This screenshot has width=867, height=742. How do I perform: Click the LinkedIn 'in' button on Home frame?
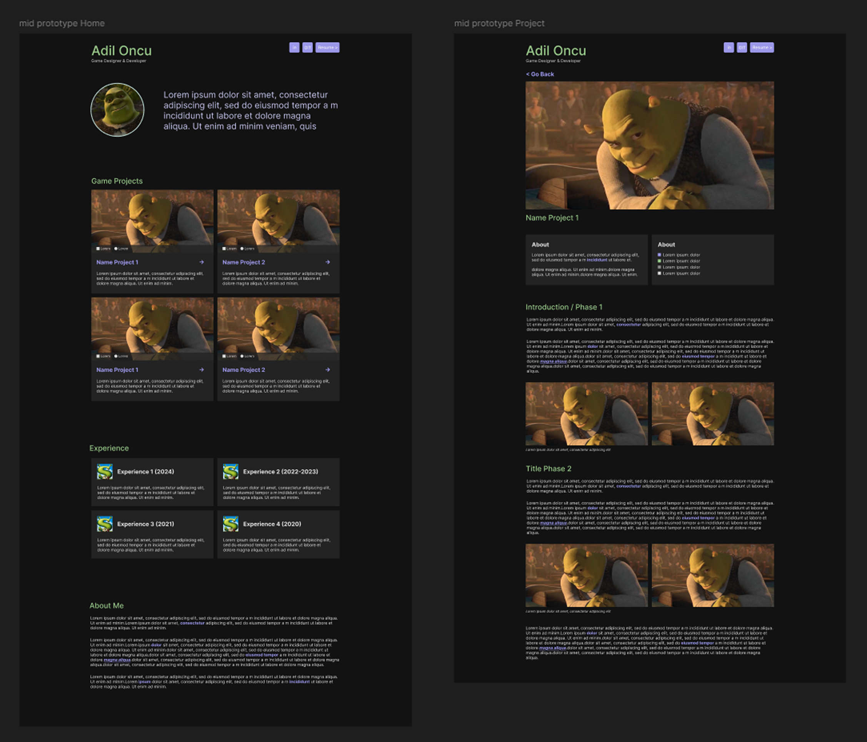click(294, 47)
